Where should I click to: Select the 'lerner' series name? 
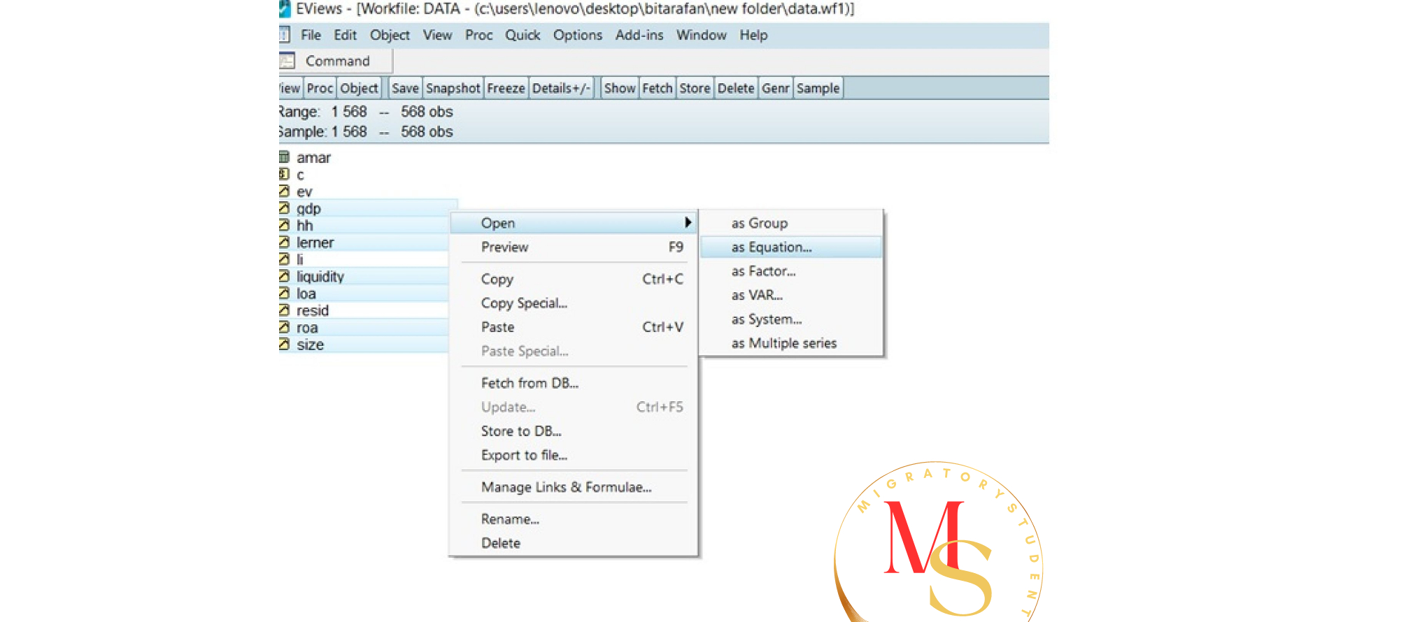coord(315,243)
